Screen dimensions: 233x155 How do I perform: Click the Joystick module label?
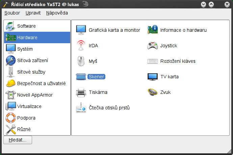[x=169, y=46]
